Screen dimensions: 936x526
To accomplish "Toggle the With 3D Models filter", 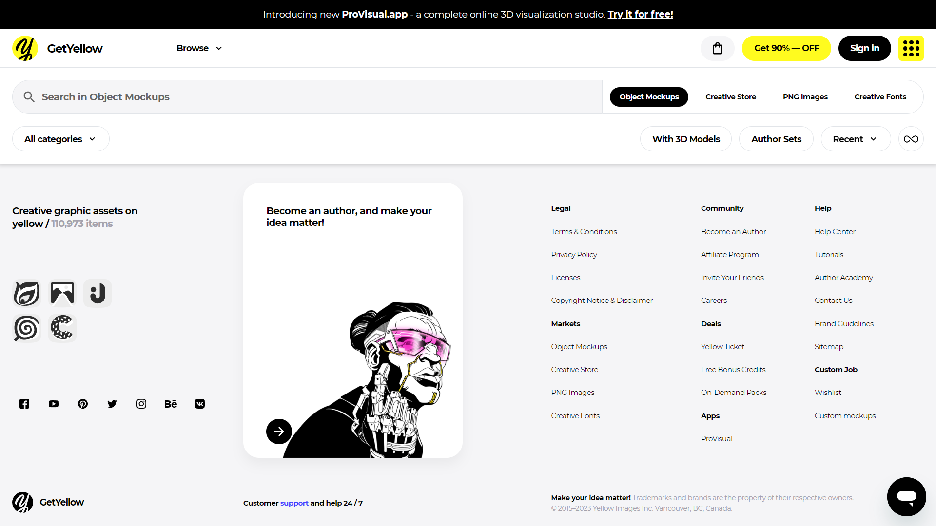I will [686, 139].
